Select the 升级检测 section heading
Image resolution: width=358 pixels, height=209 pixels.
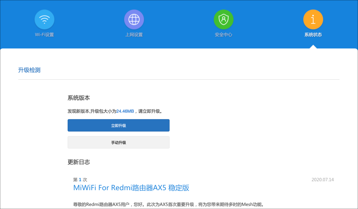click(x=29, y=70)
